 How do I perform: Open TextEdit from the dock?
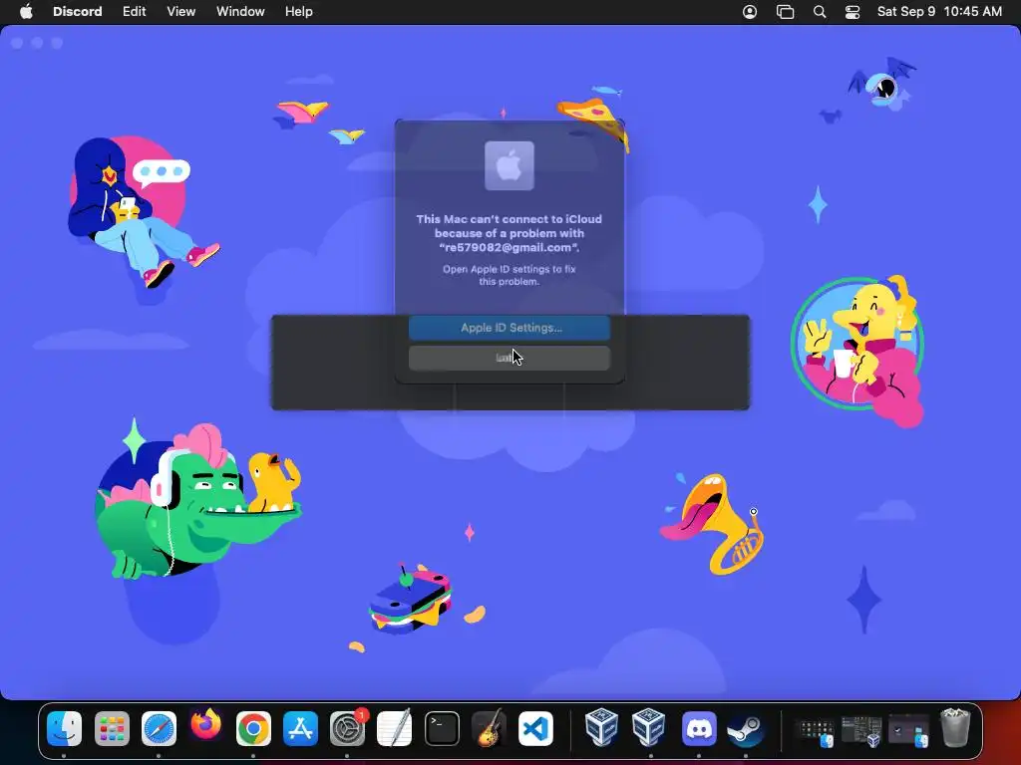coord(395,728)
